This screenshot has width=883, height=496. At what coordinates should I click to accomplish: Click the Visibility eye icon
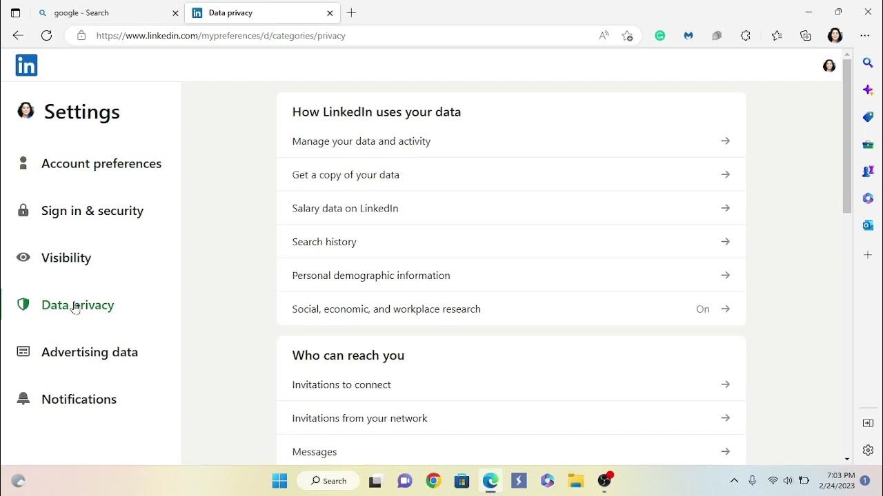coord(23,257)
